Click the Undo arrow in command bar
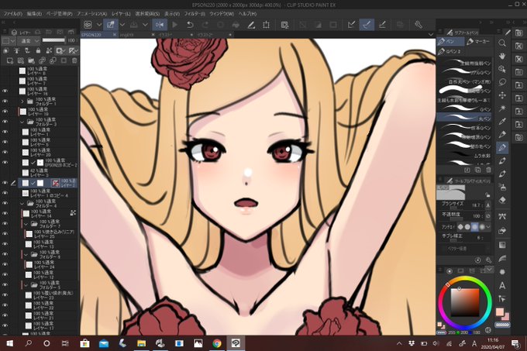The width and height of the screenshot is (527, 351). tap(190, 25)
